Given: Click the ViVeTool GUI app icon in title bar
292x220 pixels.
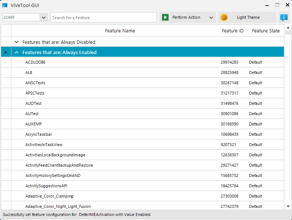Looking at the screenshot, I should (5, 5).
